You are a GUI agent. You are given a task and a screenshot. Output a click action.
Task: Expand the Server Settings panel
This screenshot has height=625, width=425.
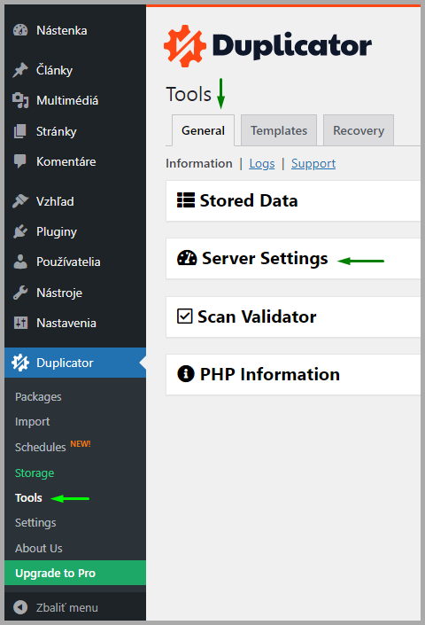click(293, 258)
